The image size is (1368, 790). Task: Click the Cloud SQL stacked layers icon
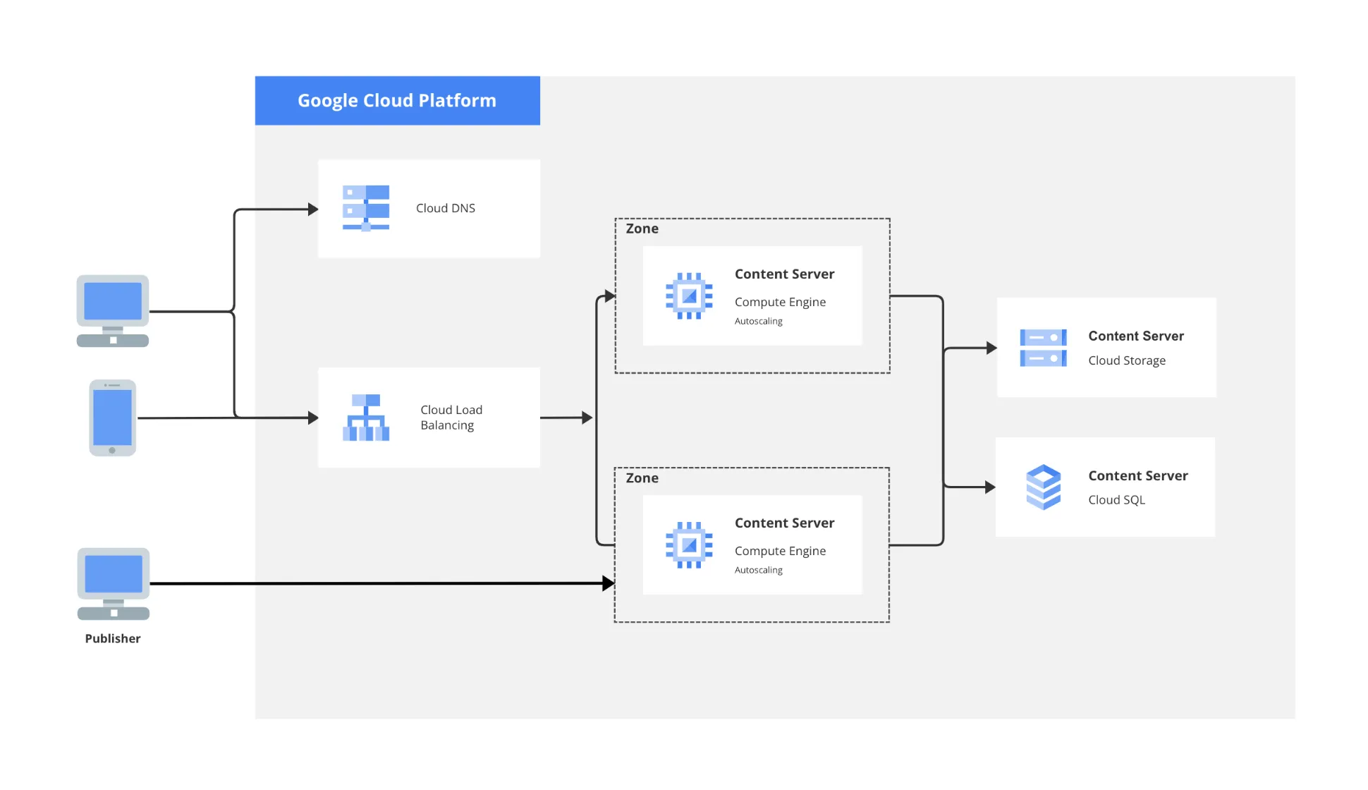(1043, 487)
